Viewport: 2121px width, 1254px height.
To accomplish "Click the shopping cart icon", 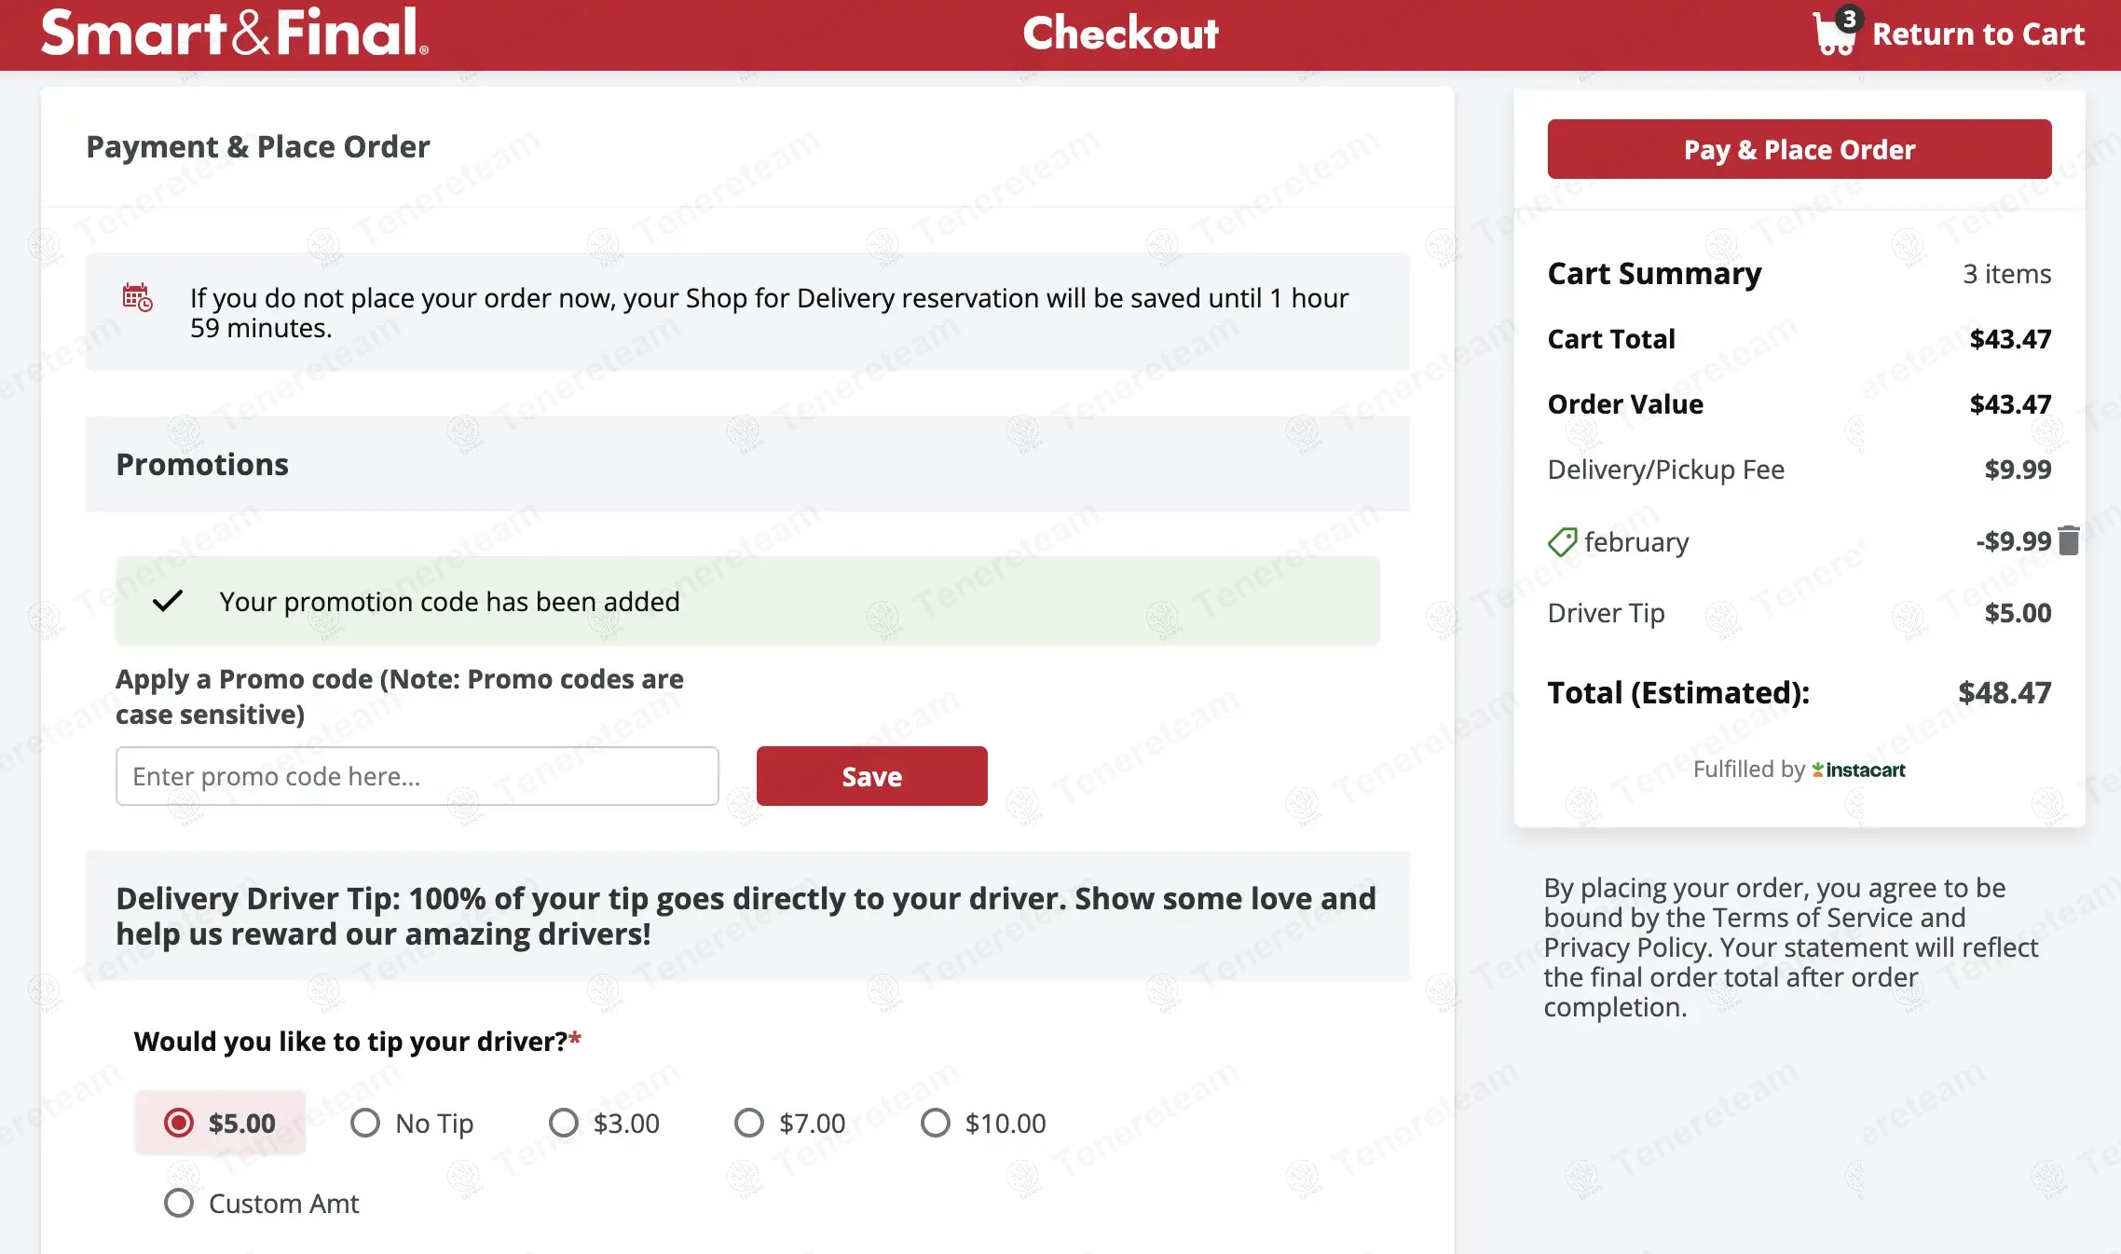I will (1833, 34).
